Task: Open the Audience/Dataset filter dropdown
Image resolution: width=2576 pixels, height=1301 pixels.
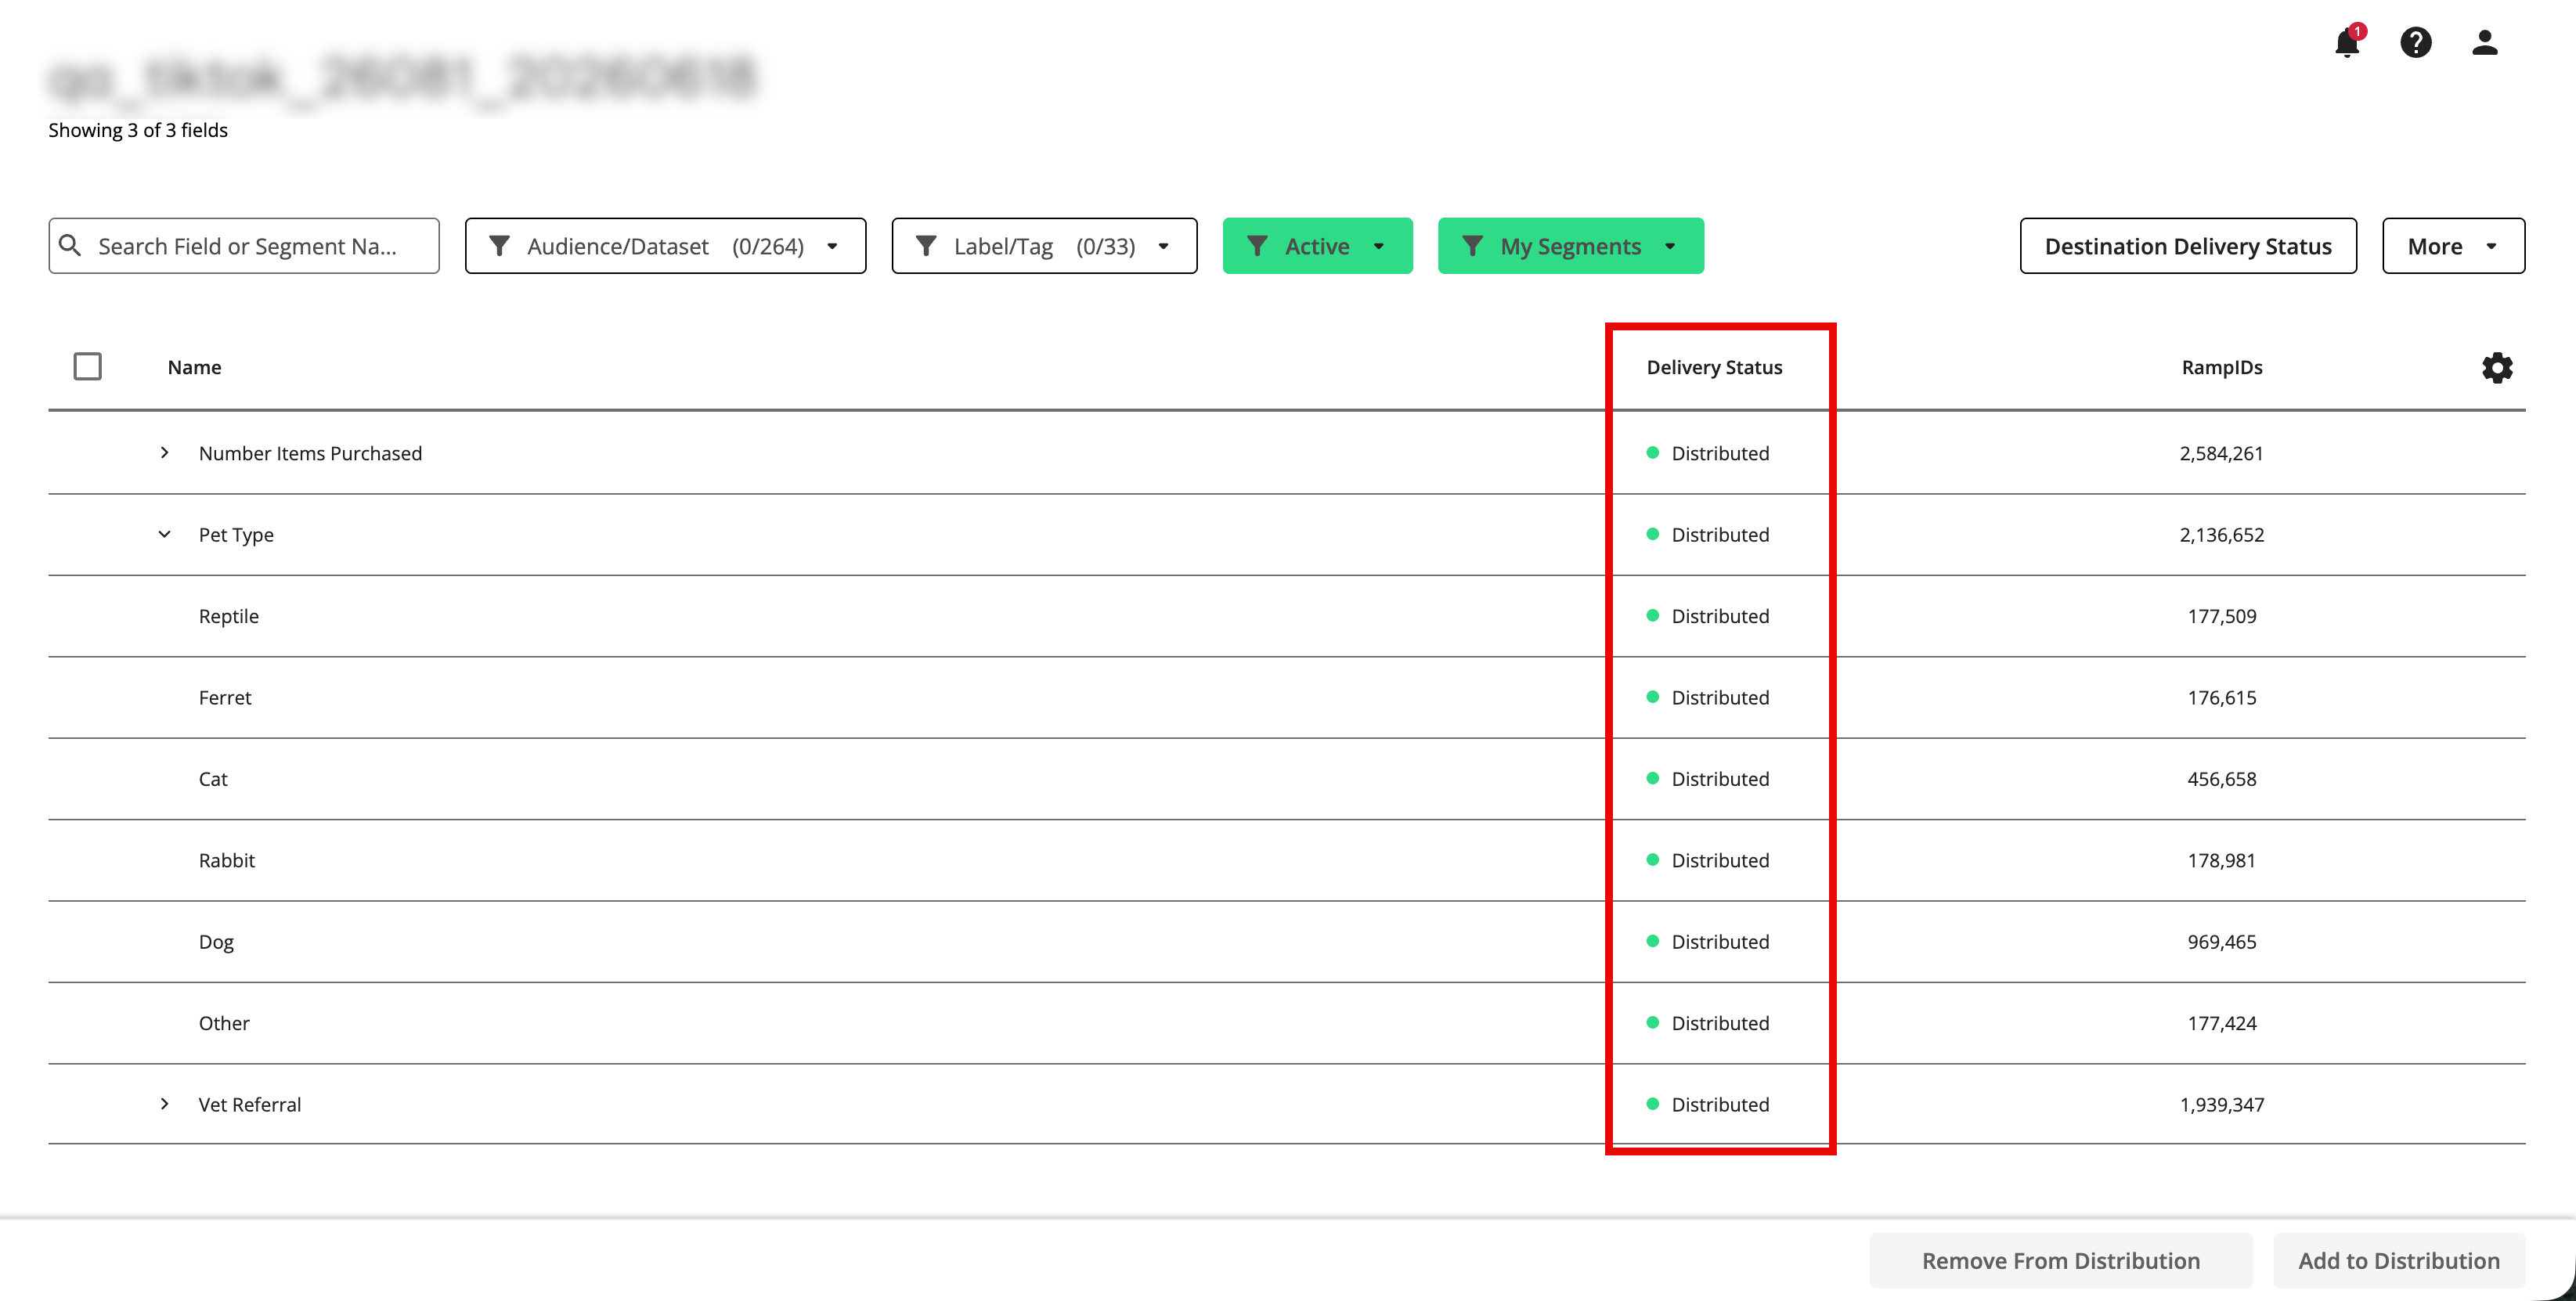Action: point(665,246)
